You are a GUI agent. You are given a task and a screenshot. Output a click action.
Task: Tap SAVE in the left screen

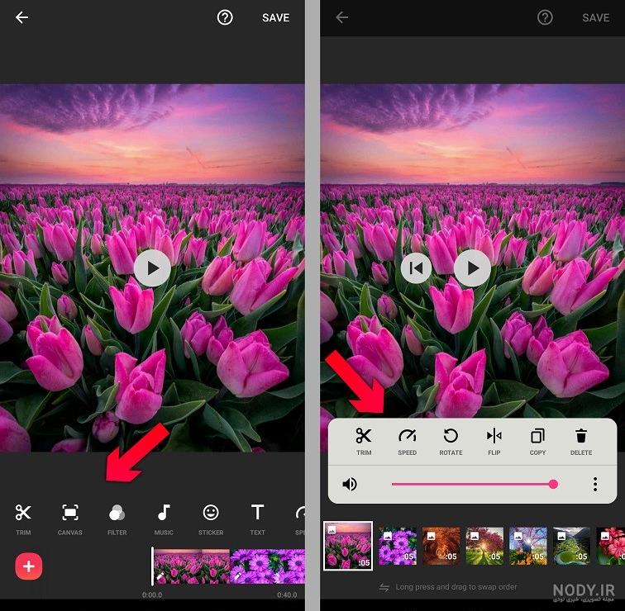276,17
